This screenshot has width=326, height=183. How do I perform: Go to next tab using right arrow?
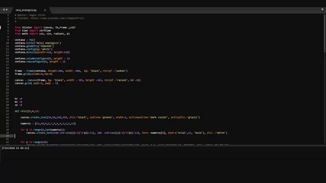coord(7,10)
